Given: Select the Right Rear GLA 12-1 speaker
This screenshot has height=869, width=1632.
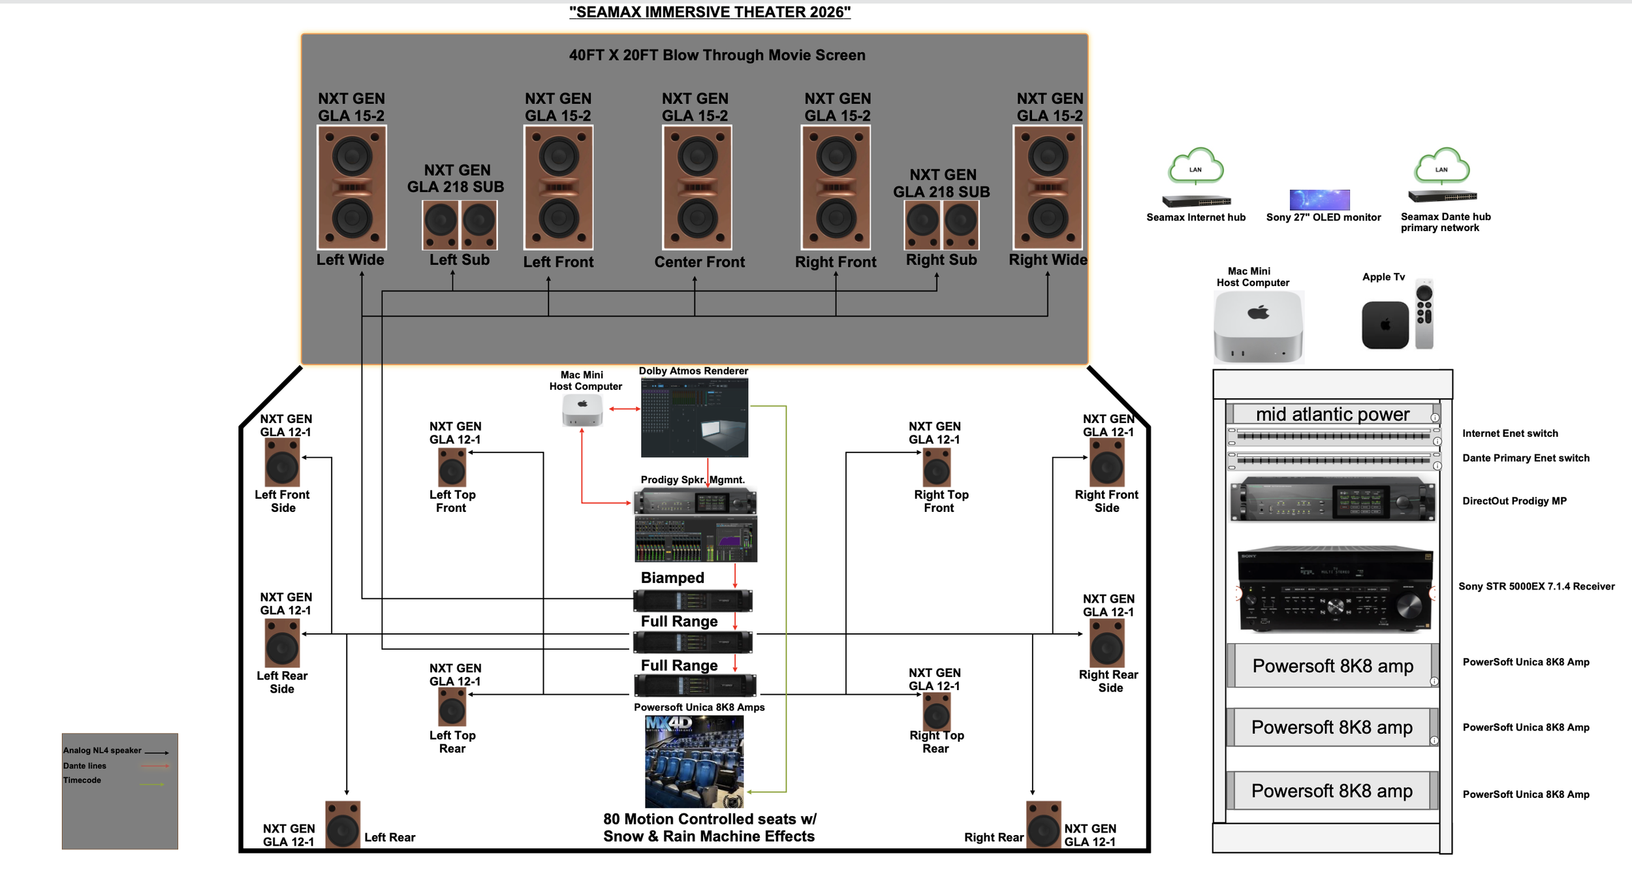Looking at the screenshot, I should (1044, 825).
